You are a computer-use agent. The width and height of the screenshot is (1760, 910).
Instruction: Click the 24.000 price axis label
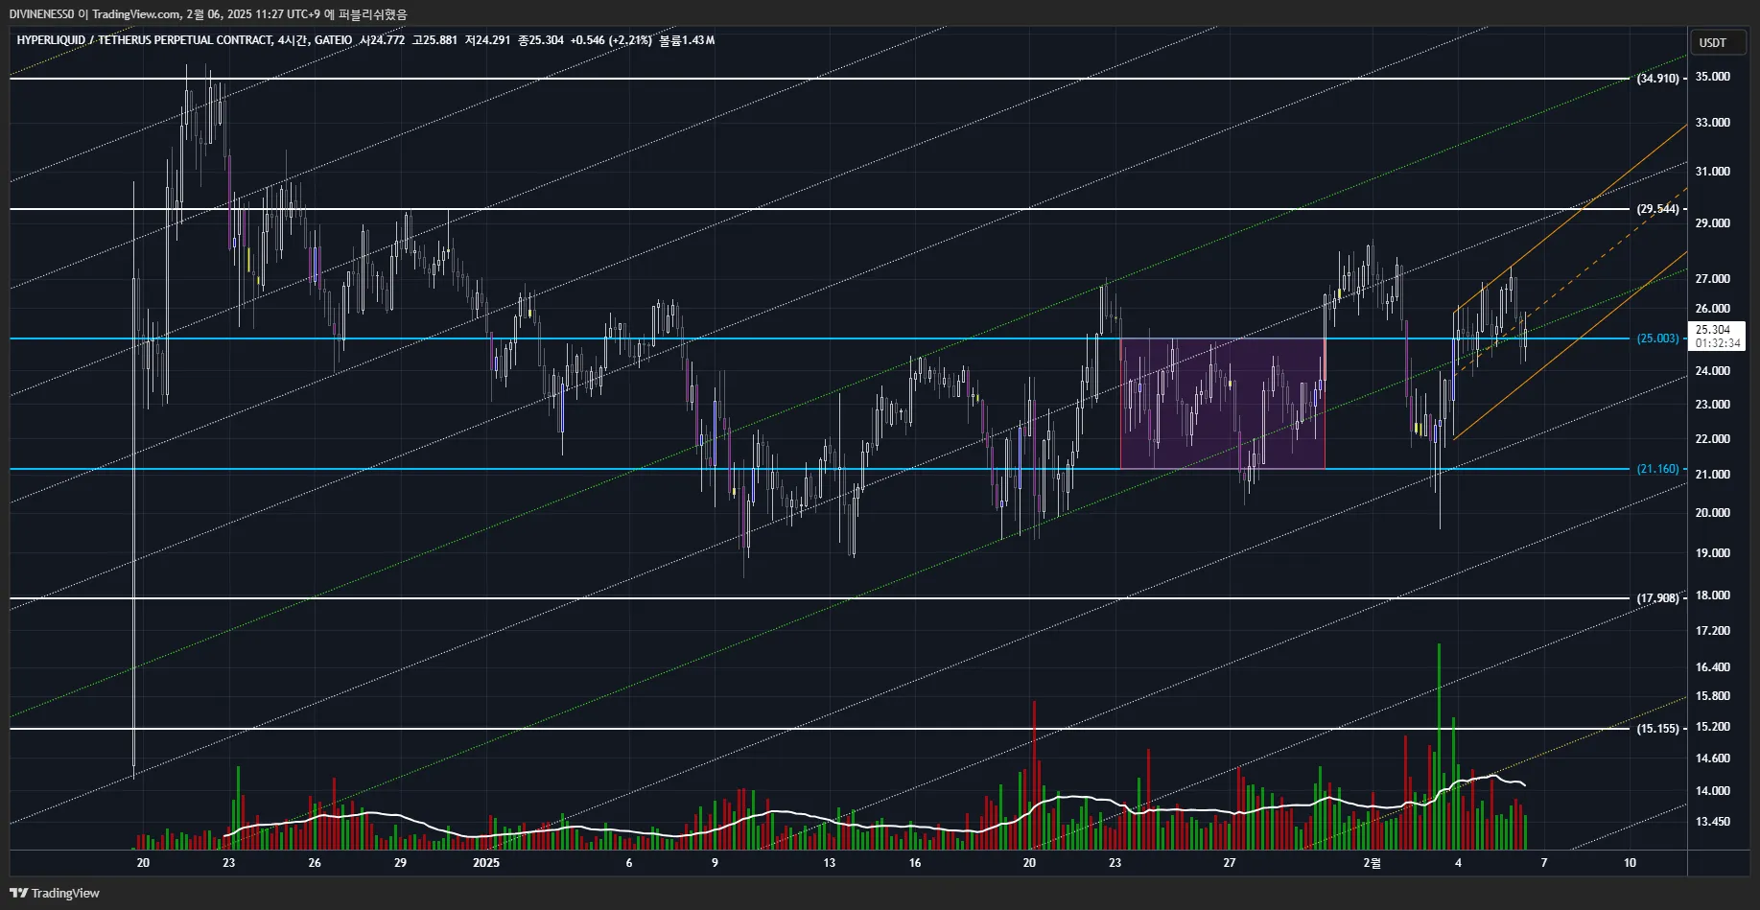1713,371
